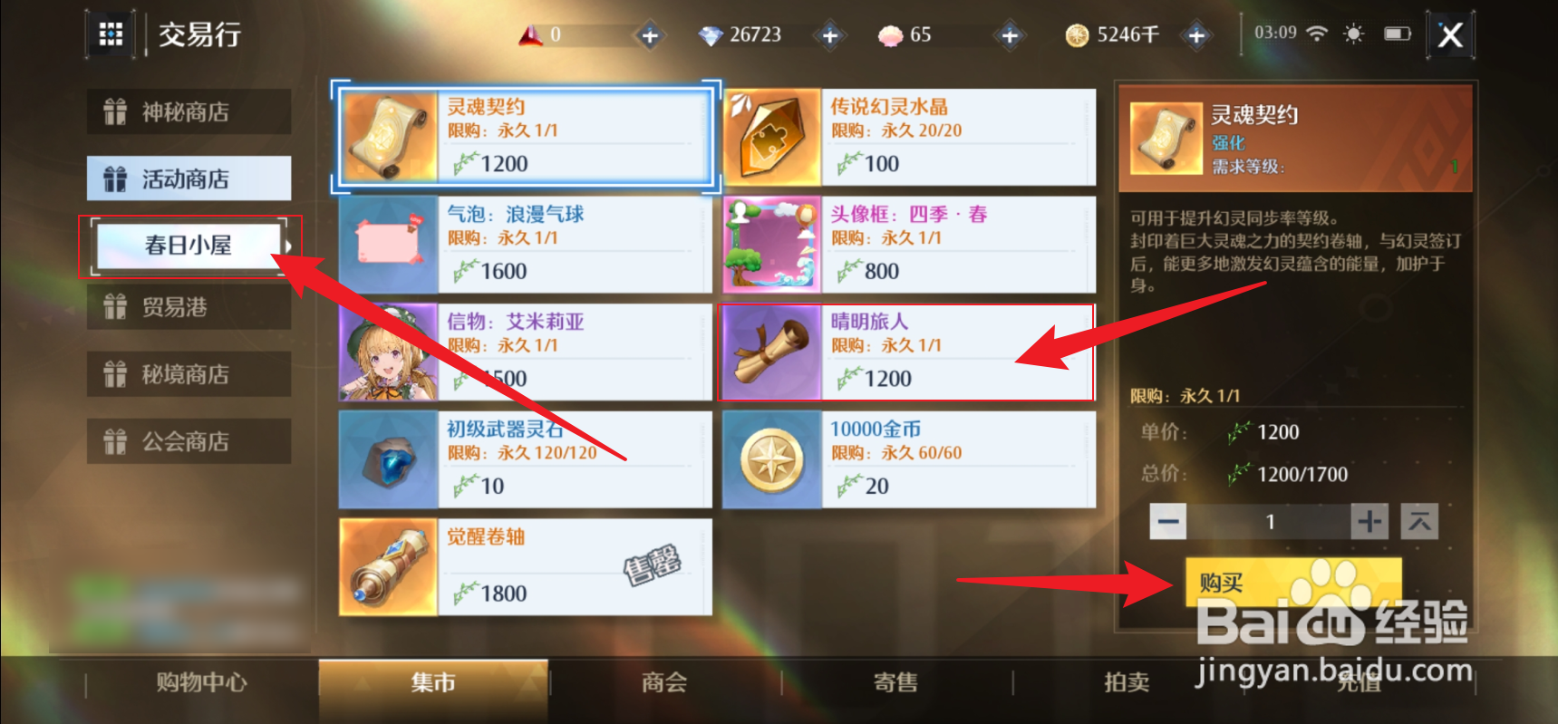Add gold using plus beside 5246千
Screen dimensions: 1558x724
point(1196,35)
